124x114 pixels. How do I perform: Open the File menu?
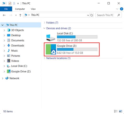pyautogui.click(x=6, y=9)
